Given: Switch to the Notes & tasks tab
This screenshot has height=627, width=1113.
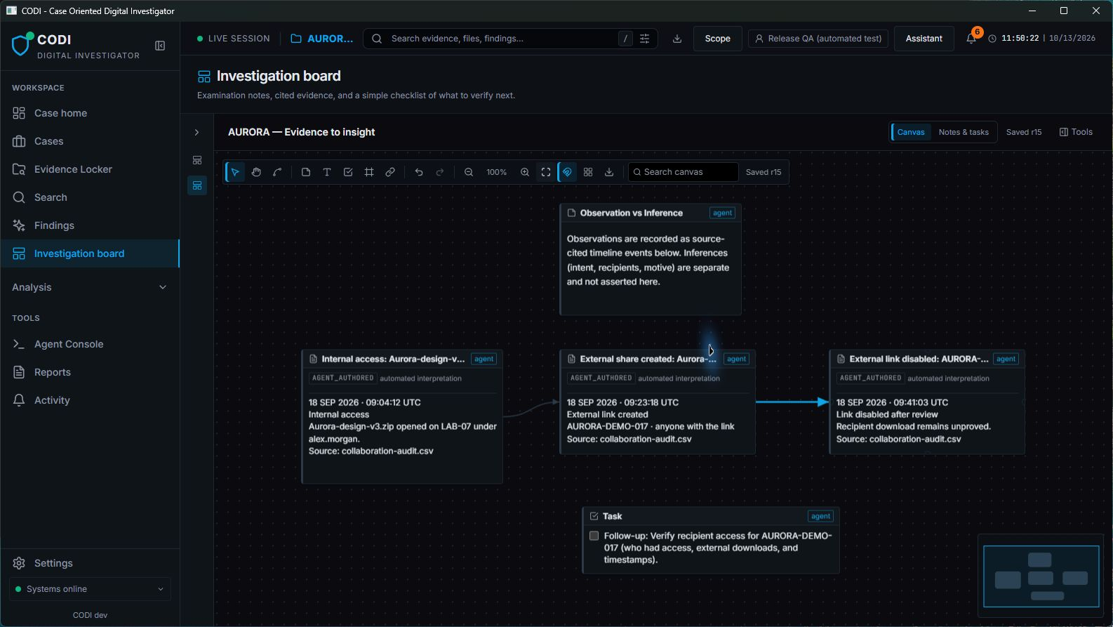Looking at the screenshot, I should (x=964, y=132).
